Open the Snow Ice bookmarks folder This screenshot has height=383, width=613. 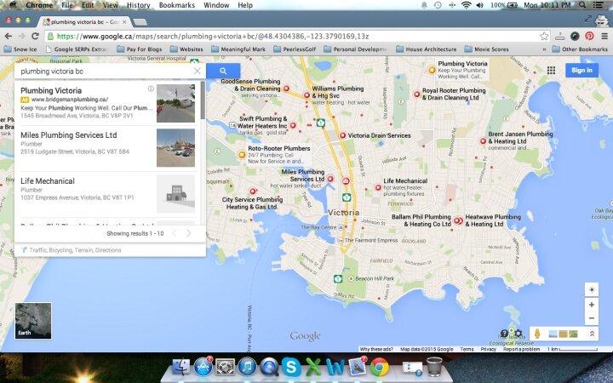[x=20, y=49]
